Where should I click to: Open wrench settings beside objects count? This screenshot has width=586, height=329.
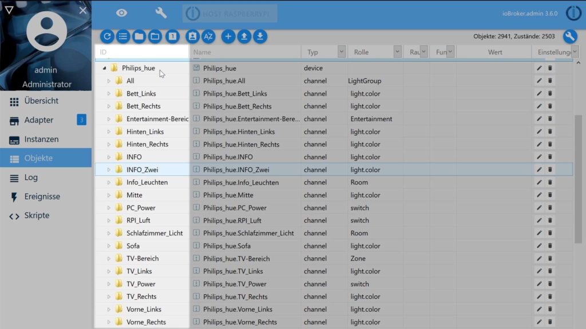[x=570, y=36]
